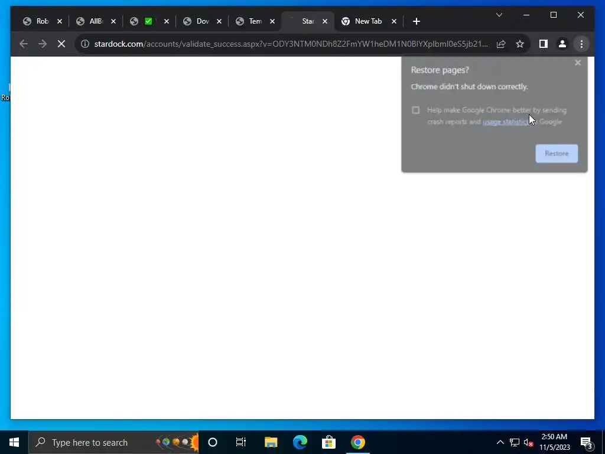Launch File Explorer from taskbar

pos(271,442)
